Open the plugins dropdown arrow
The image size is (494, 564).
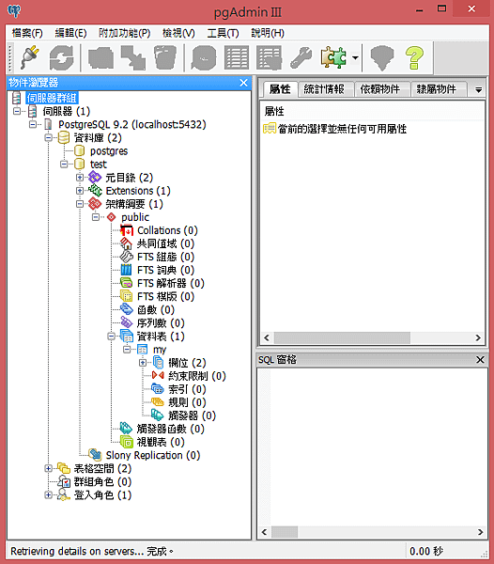tap(355, 57)
